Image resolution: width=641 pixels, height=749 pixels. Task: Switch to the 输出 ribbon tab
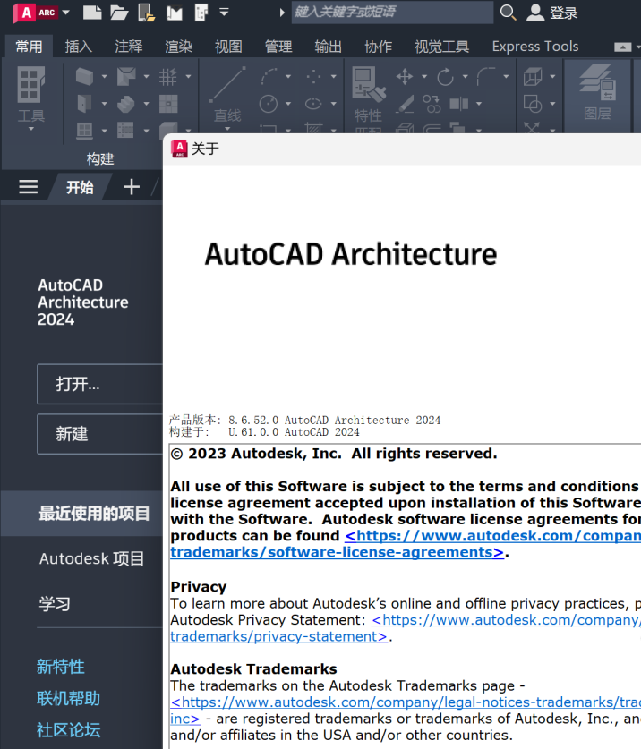click(x=329, y=47)
